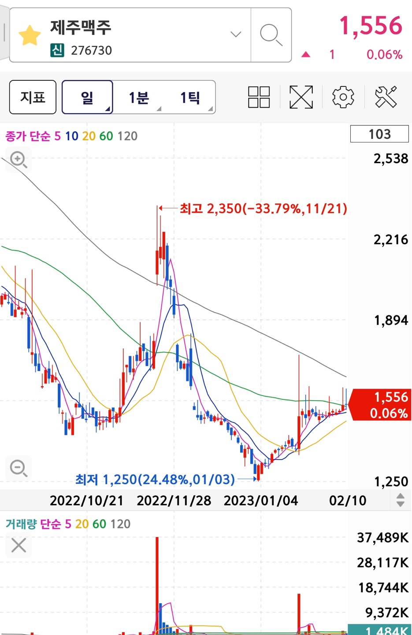Open the 1틱 interval dropdown triangle
The image size is (412, 635).
coord(211,108)
